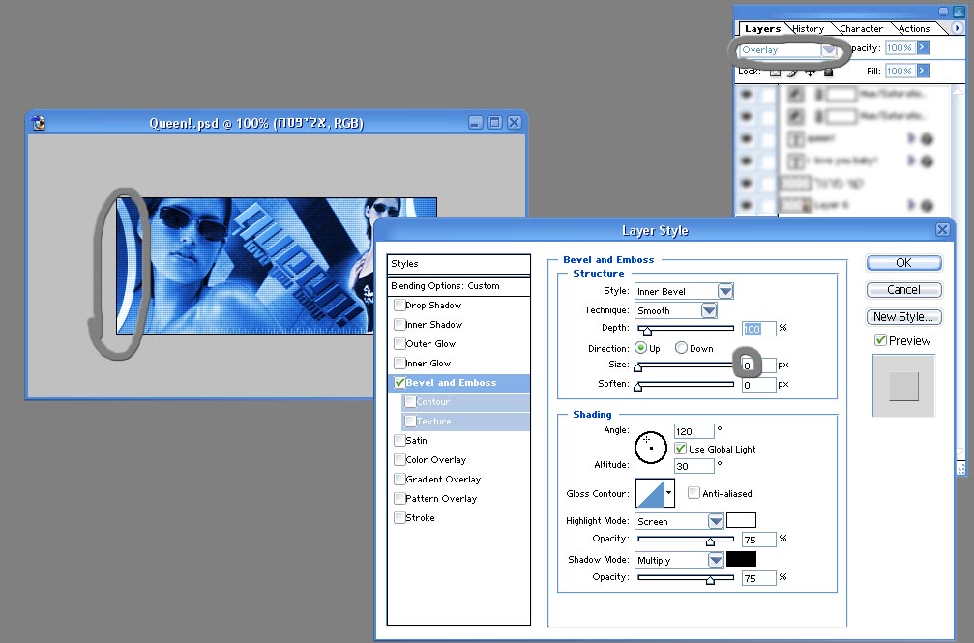Uncheck Use Global Light
This screenshot has height=643, width=974.
(681, 449)
